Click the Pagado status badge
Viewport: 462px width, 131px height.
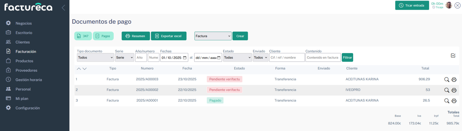[x=215, y=100]
